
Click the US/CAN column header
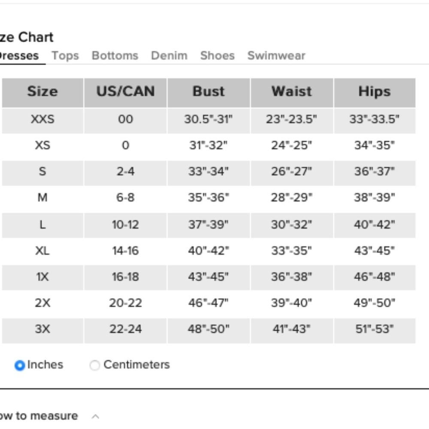pos(125,92)
